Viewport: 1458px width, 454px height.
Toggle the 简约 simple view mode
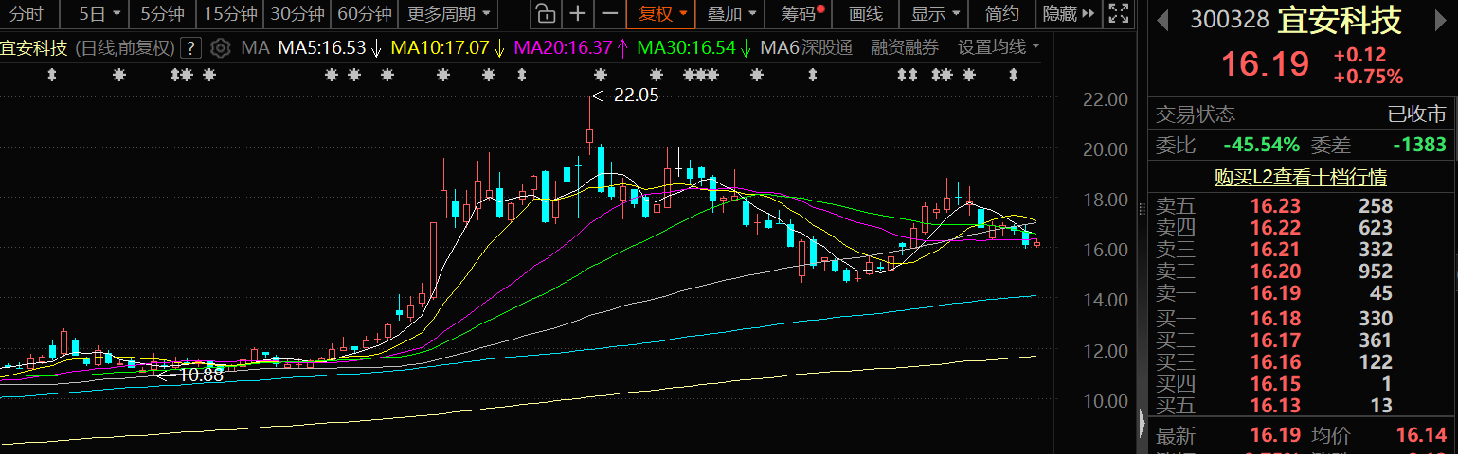(1001, 14)
